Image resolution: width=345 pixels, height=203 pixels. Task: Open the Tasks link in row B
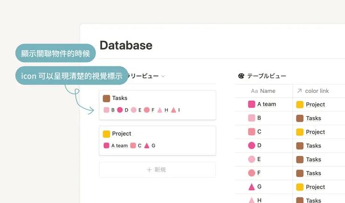(313, 118)
